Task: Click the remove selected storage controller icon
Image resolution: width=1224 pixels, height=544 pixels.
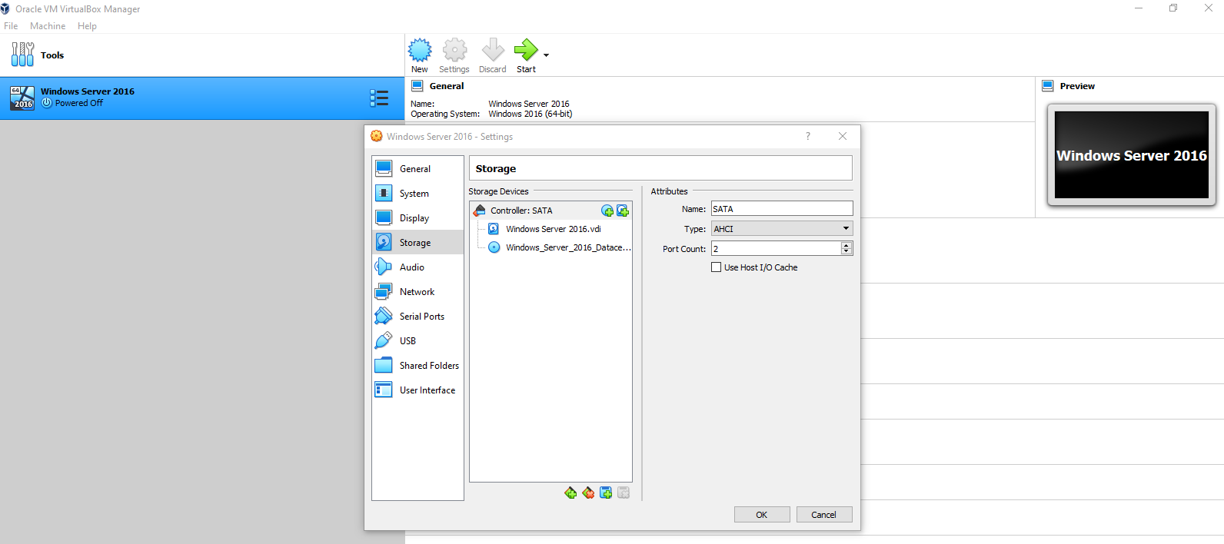Action: (588, 493)
